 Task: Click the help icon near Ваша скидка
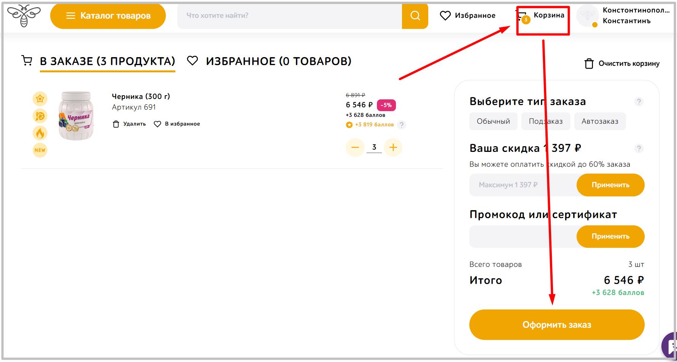[x=639, y=148]
